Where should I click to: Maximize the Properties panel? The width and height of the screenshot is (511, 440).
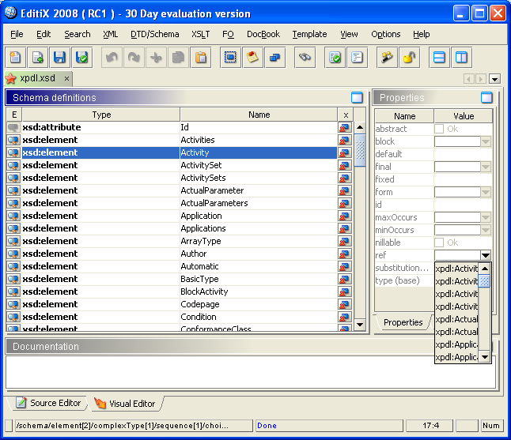(486, 97)
